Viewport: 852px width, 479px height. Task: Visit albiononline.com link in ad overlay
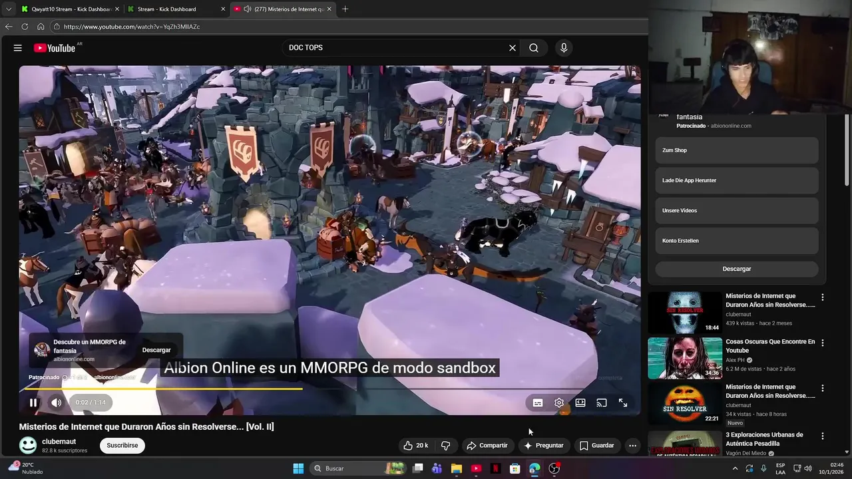[74, 359]
